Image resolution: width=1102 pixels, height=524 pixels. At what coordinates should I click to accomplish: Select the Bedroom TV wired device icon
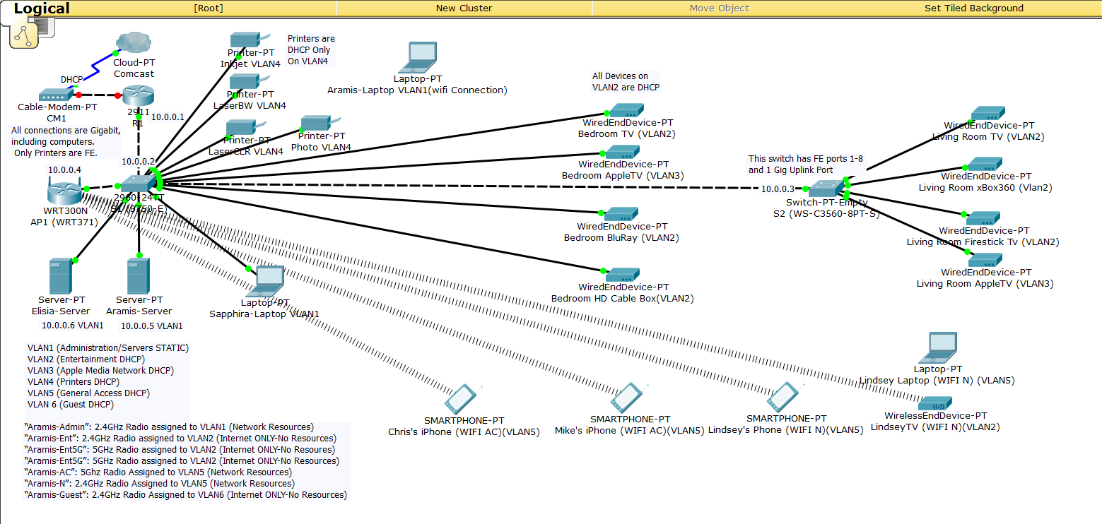[625, 110]
